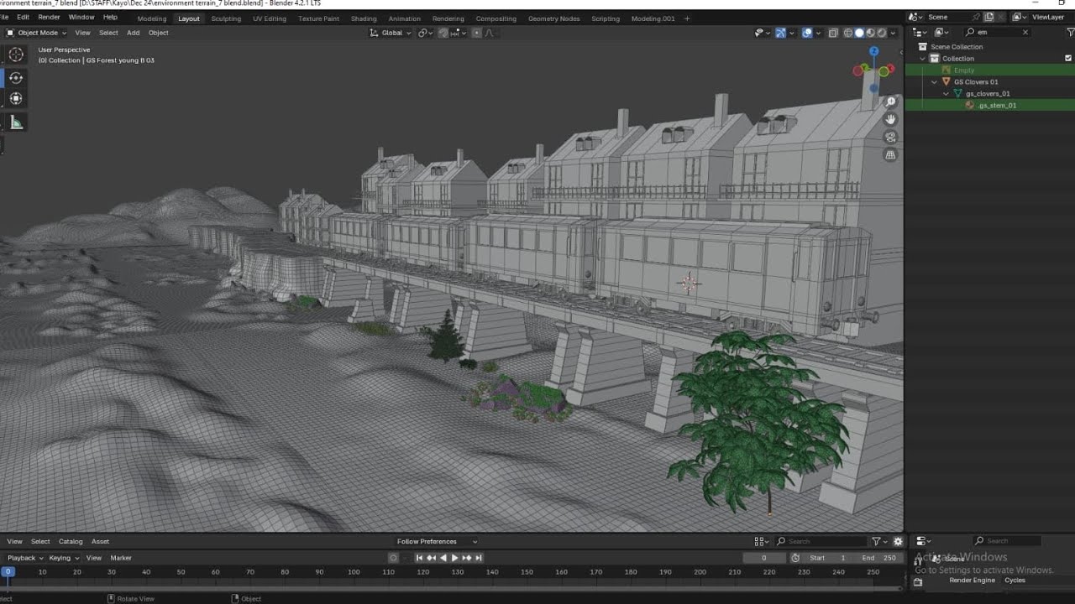Click the current frame number field
The image size is (1075, 604).
763,558
